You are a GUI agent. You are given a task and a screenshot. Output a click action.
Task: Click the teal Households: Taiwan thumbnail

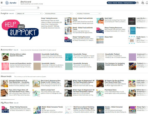coord(69,57)
